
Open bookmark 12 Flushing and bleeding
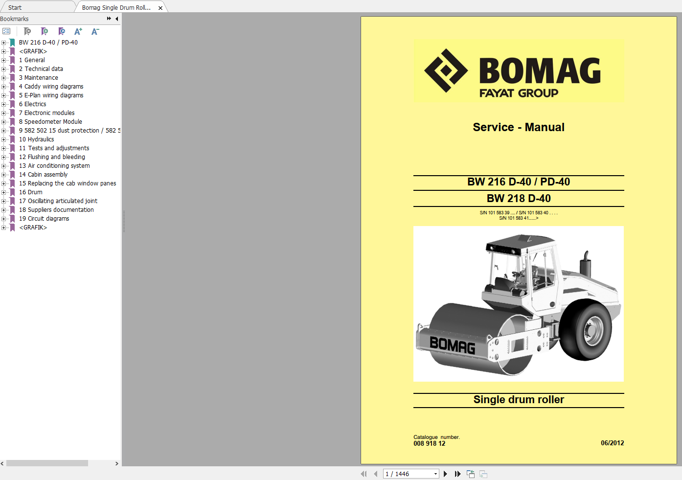tap(52, 157)
